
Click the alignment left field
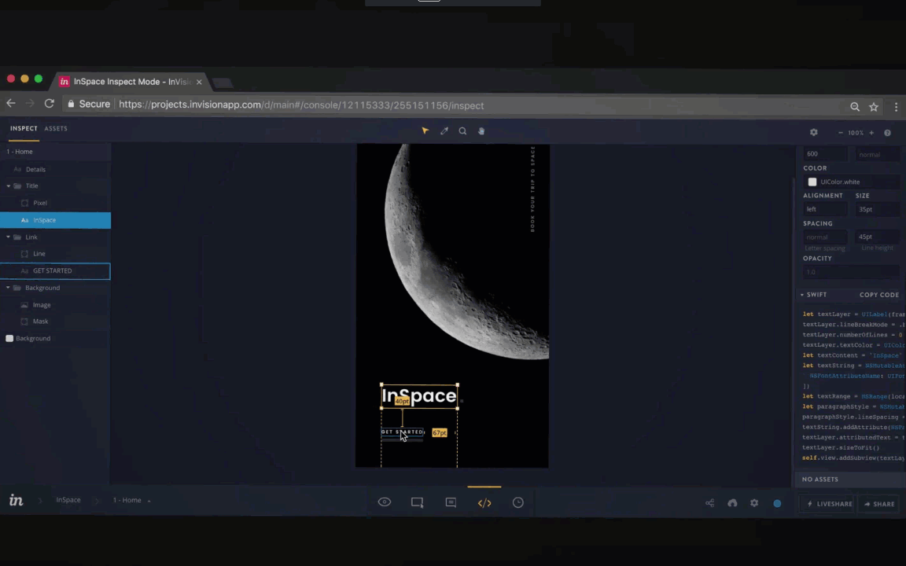click(825, 209)
